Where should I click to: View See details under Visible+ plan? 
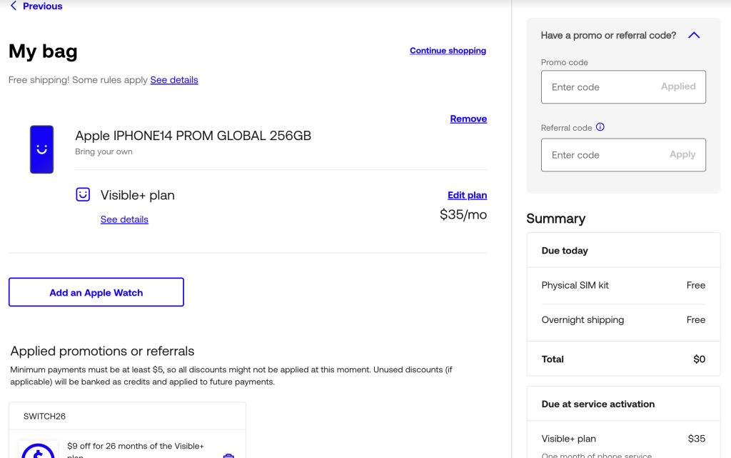click(124, 220)
